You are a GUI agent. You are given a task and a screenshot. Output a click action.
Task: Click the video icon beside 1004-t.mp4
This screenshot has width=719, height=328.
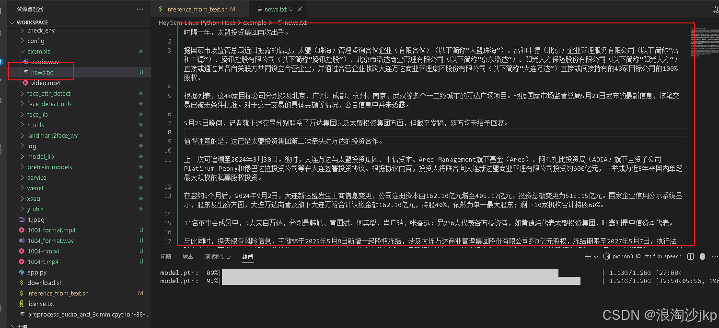pos(22,262)
